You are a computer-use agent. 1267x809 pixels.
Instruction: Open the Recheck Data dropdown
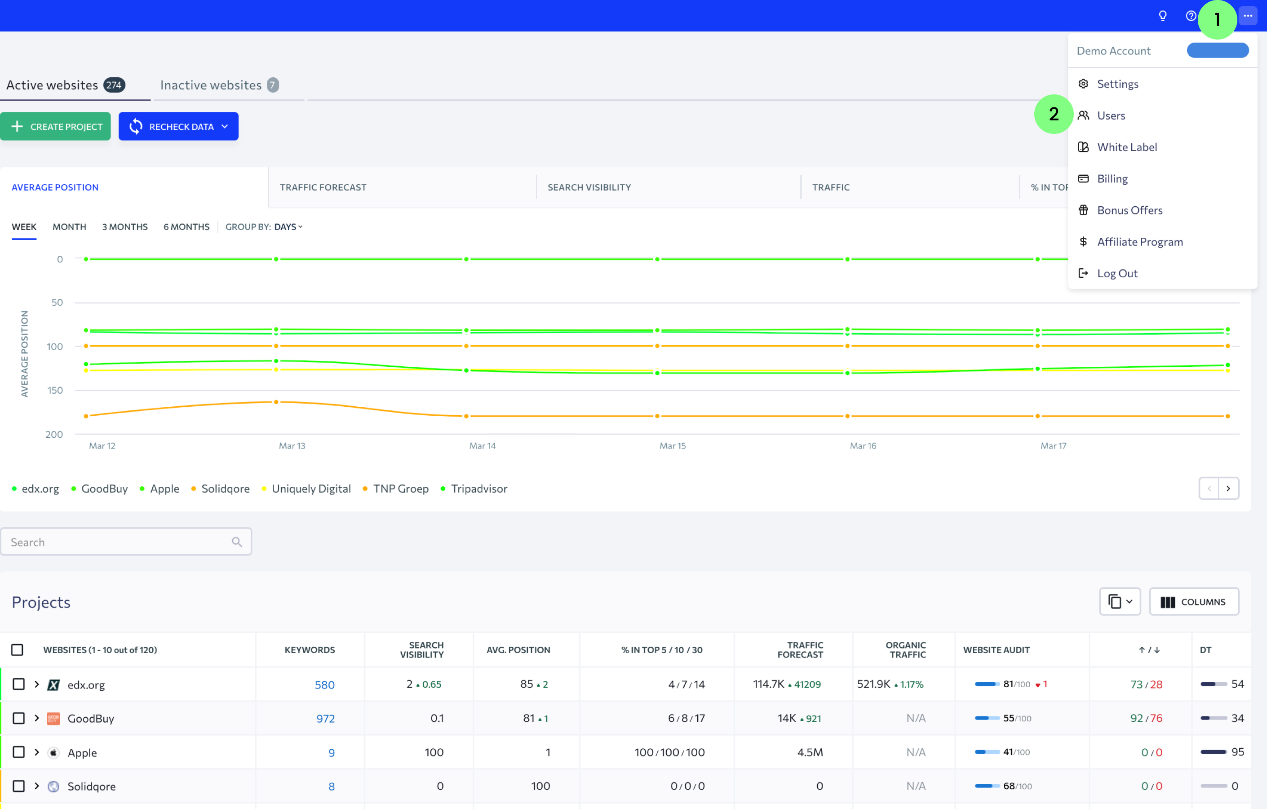178,126
